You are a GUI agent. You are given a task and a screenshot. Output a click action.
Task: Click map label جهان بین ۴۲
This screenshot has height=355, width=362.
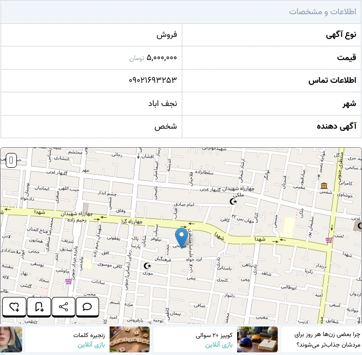point(242,219)
